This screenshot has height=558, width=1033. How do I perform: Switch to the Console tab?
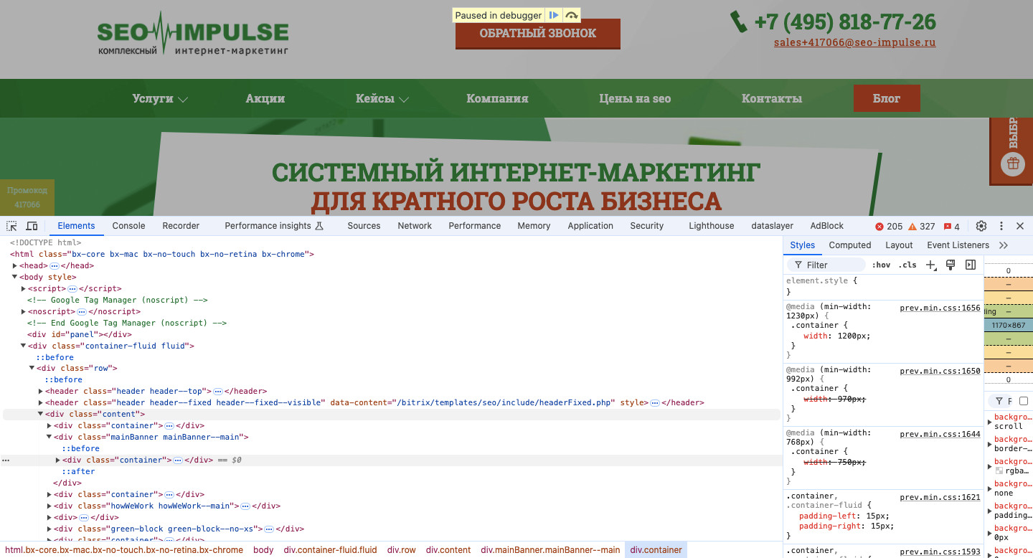point(128,226)
